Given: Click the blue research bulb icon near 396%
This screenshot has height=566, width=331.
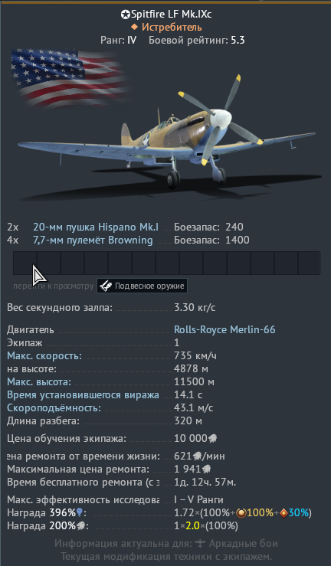Looking at the screenshot, I should click(x=80, y=513).
